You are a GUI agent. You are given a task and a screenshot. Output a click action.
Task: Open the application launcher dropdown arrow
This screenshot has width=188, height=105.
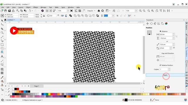[x=110, y=11]
